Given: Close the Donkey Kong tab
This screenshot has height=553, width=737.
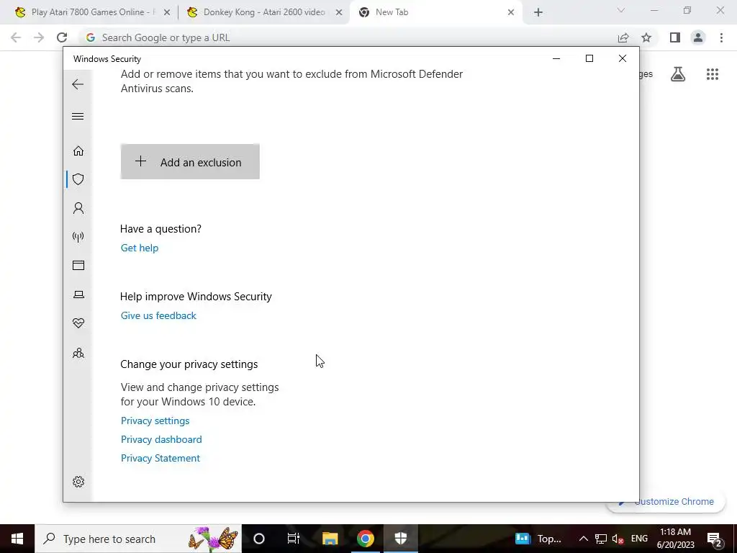Looking at the screenshot, I should point(339,13).
